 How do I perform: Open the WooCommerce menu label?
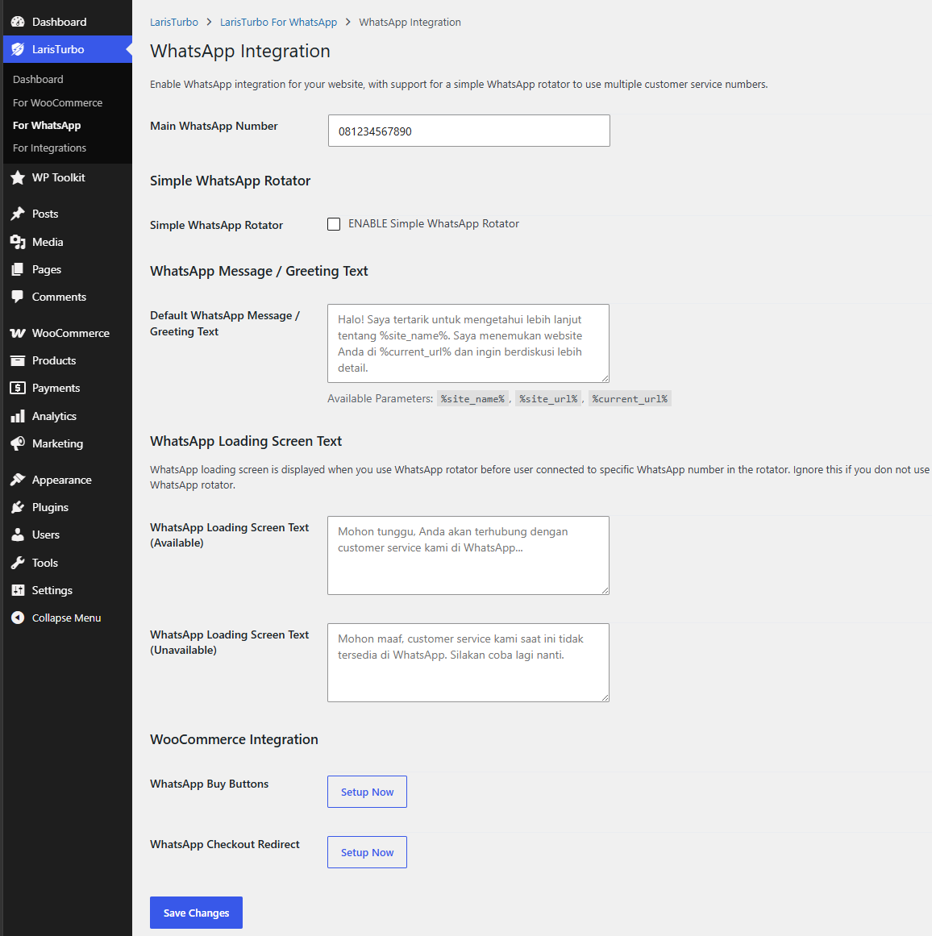tap(70, 333)
